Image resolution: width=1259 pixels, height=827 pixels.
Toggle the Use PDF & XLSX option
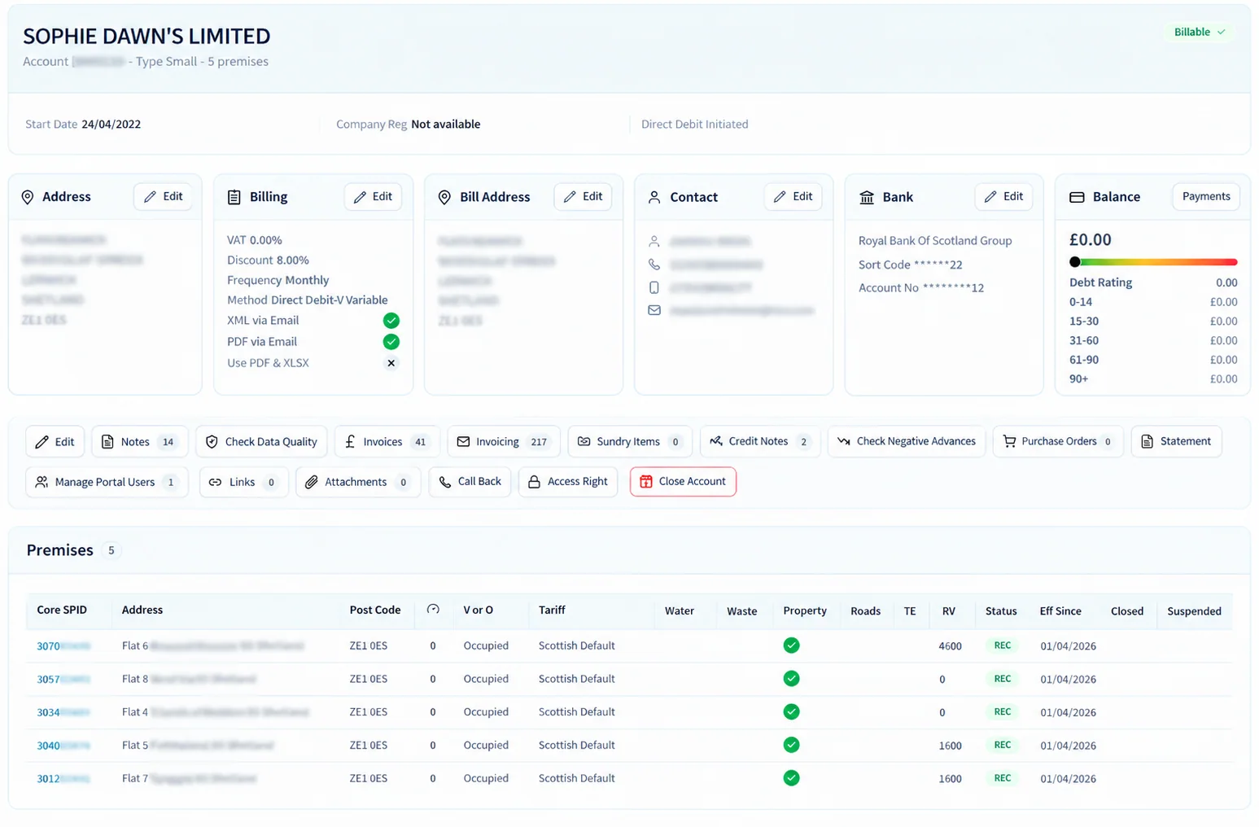pos(391,363)
